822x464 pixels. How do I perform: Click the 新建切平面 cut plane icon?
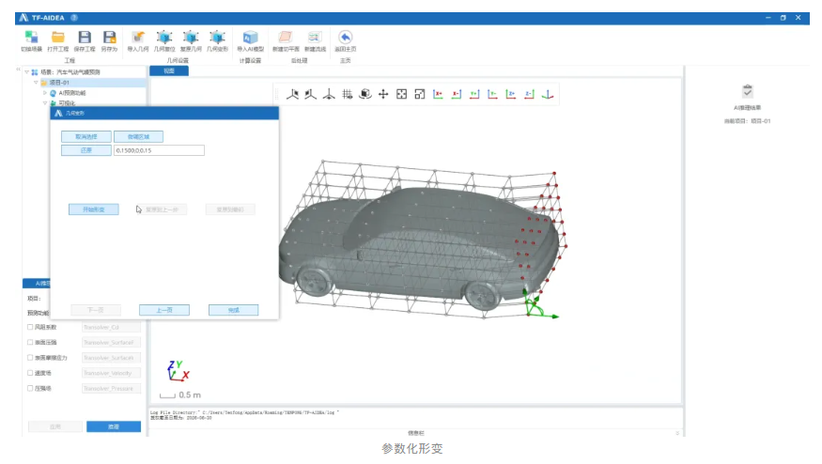click(x=284, y=38)
